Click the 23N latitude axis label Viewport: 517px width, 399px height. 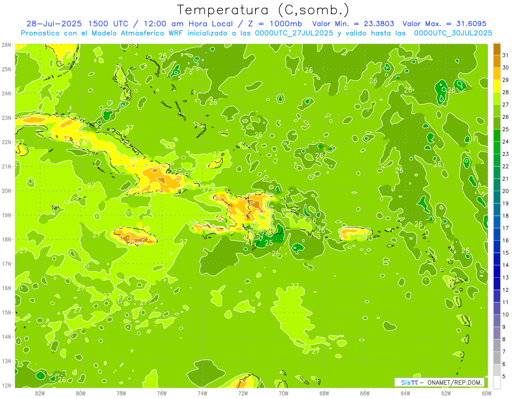click(x=6, y=118)
